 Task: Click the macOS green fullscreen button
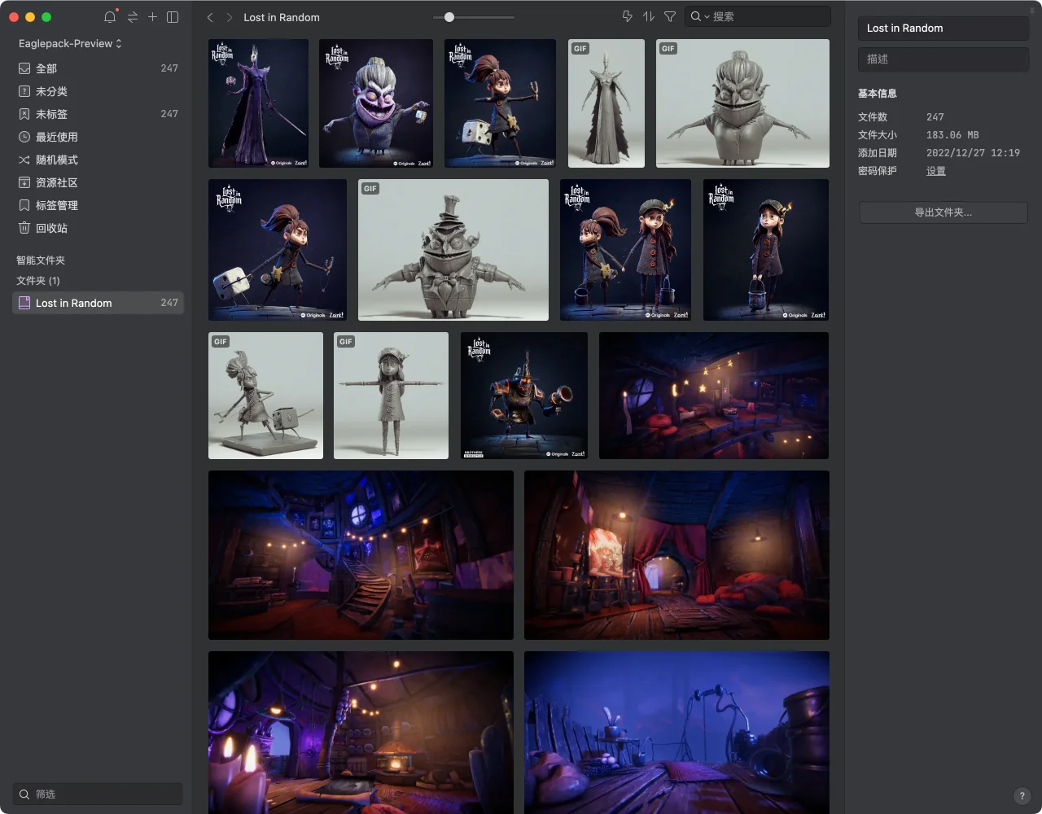[46, 17]
